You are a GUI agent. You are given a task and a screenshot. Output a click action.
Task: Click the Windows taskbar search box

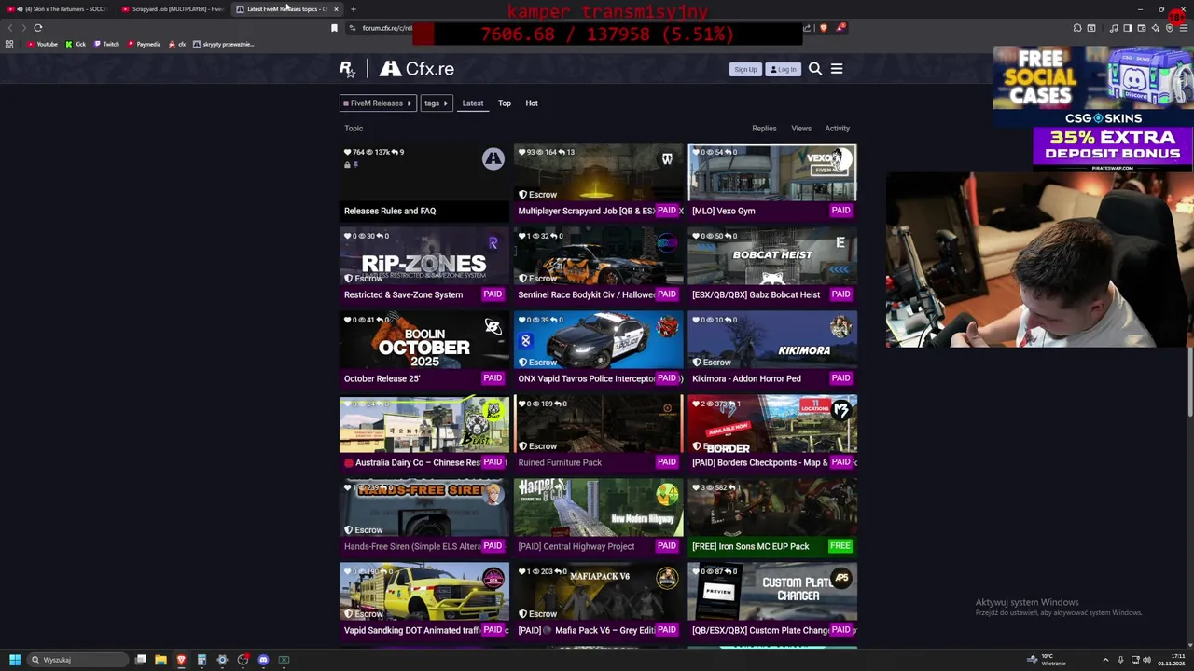click(76, 660)
